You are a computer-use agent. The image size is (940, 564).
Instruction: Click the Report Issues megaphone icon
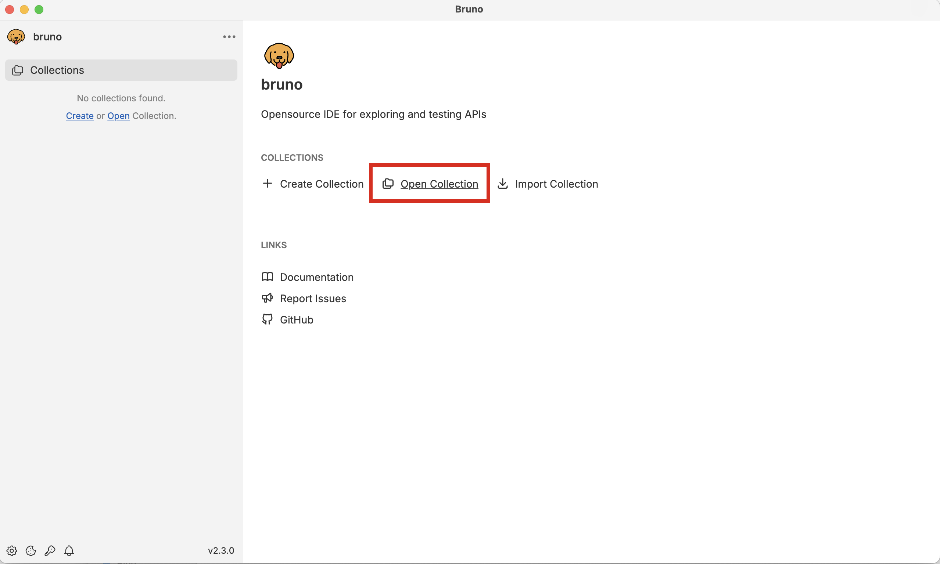[x=267, y=298]
